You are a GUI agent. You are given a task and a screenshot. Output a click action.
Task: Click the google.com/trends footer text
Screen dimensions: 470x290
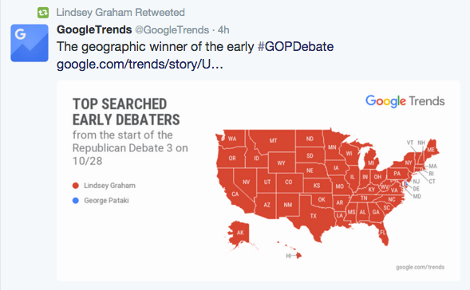pyautogui.click(x=421, y=267)
